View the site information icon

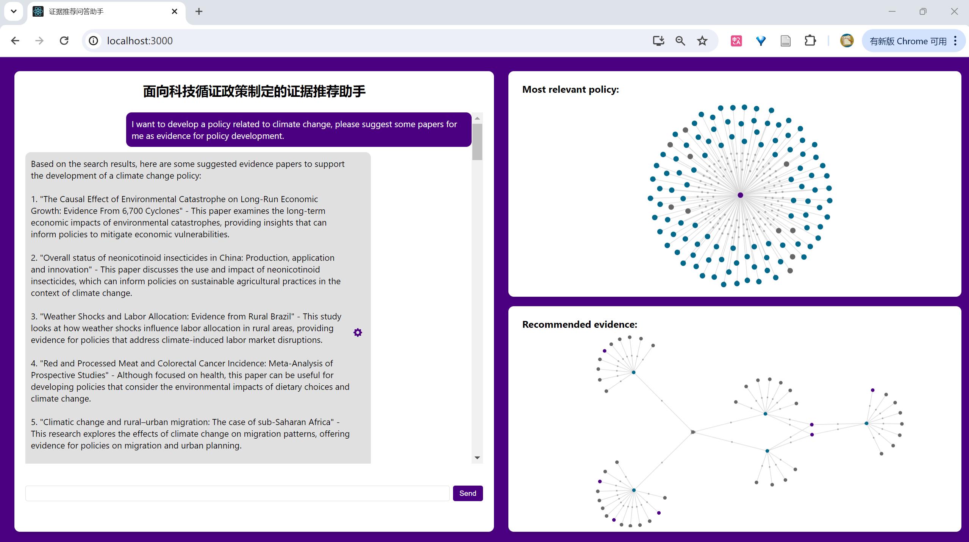pos(94,41)
